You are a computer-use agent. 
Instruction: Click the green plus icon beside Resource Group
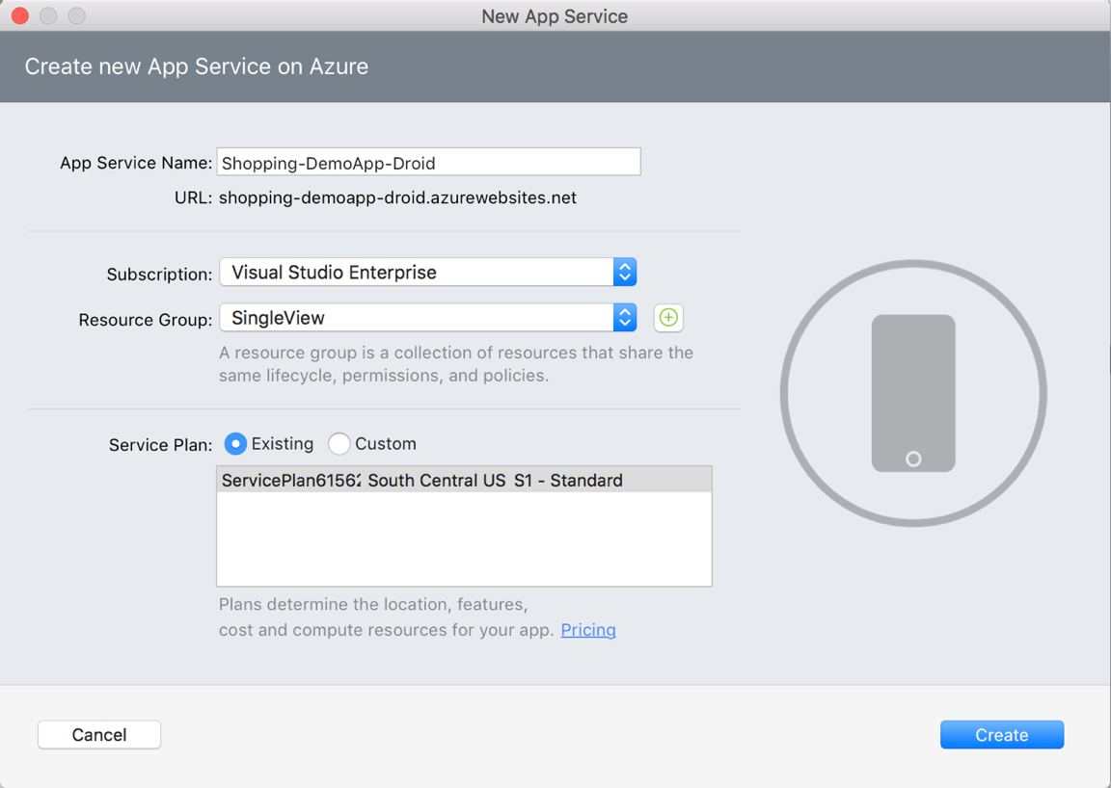(x=668, y=318)
